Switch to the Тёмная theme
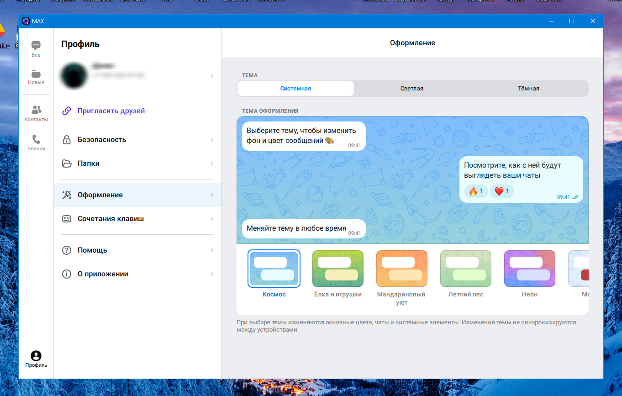Image resolution: width=622 pixels, height=396 pixels. click(x=528, y=89)
